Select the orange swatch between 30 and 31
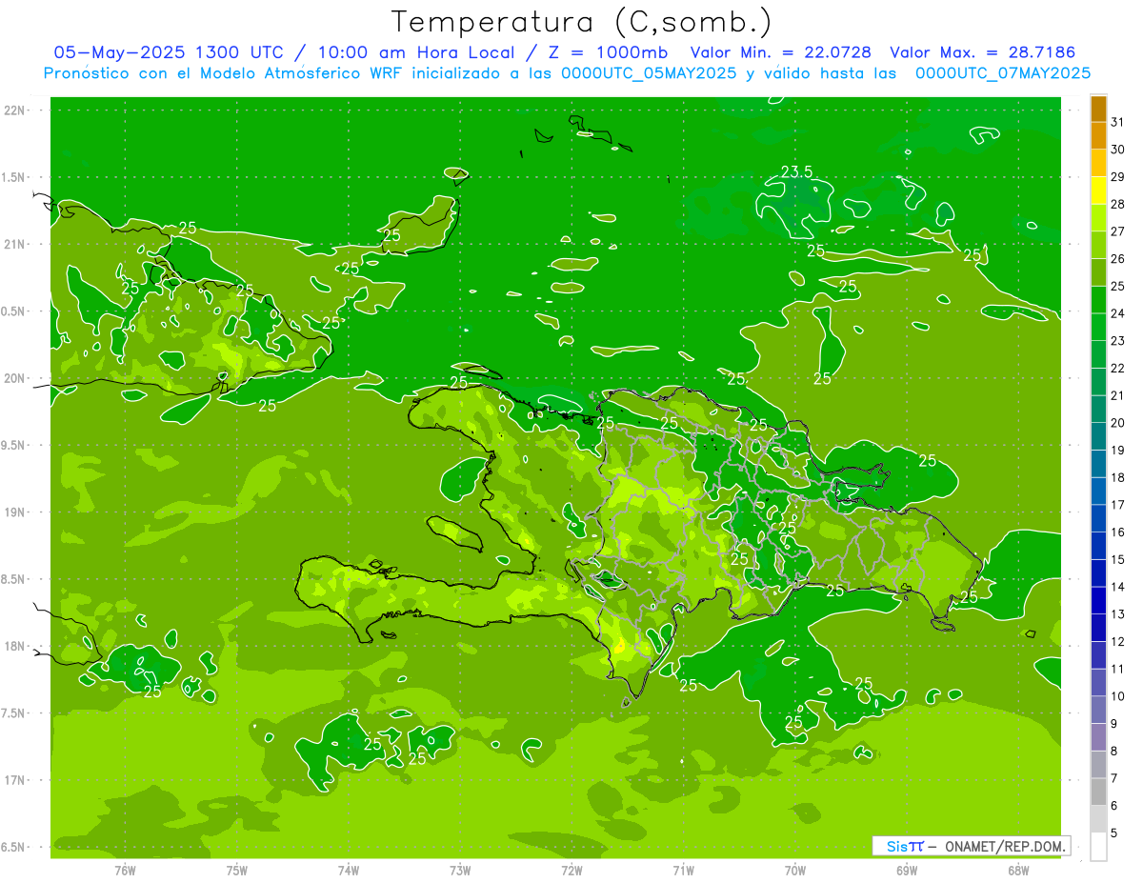The image size is (1143, 883). coord(1099,136)
